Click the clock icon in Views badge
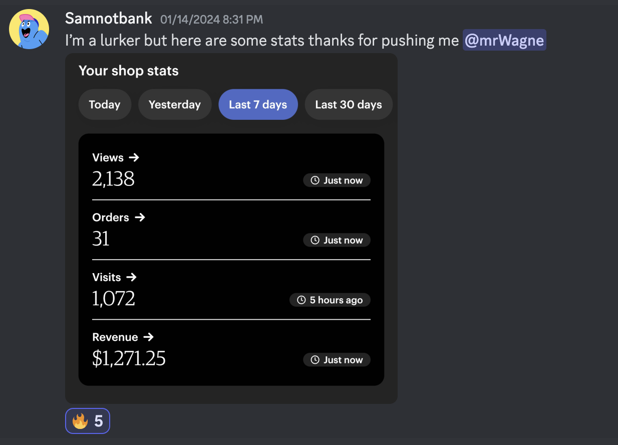Screen dimensions: 618x445 [315, 180]
